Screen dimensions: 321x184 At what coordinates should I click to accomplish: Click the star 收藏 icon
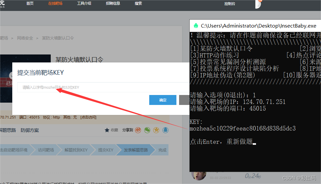(107, 130)
